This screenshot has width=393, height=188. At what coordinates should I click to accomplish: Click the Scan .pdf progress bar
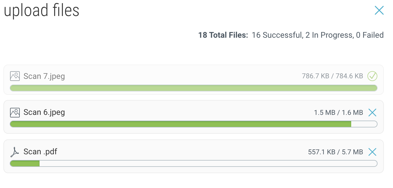(194, 163)
